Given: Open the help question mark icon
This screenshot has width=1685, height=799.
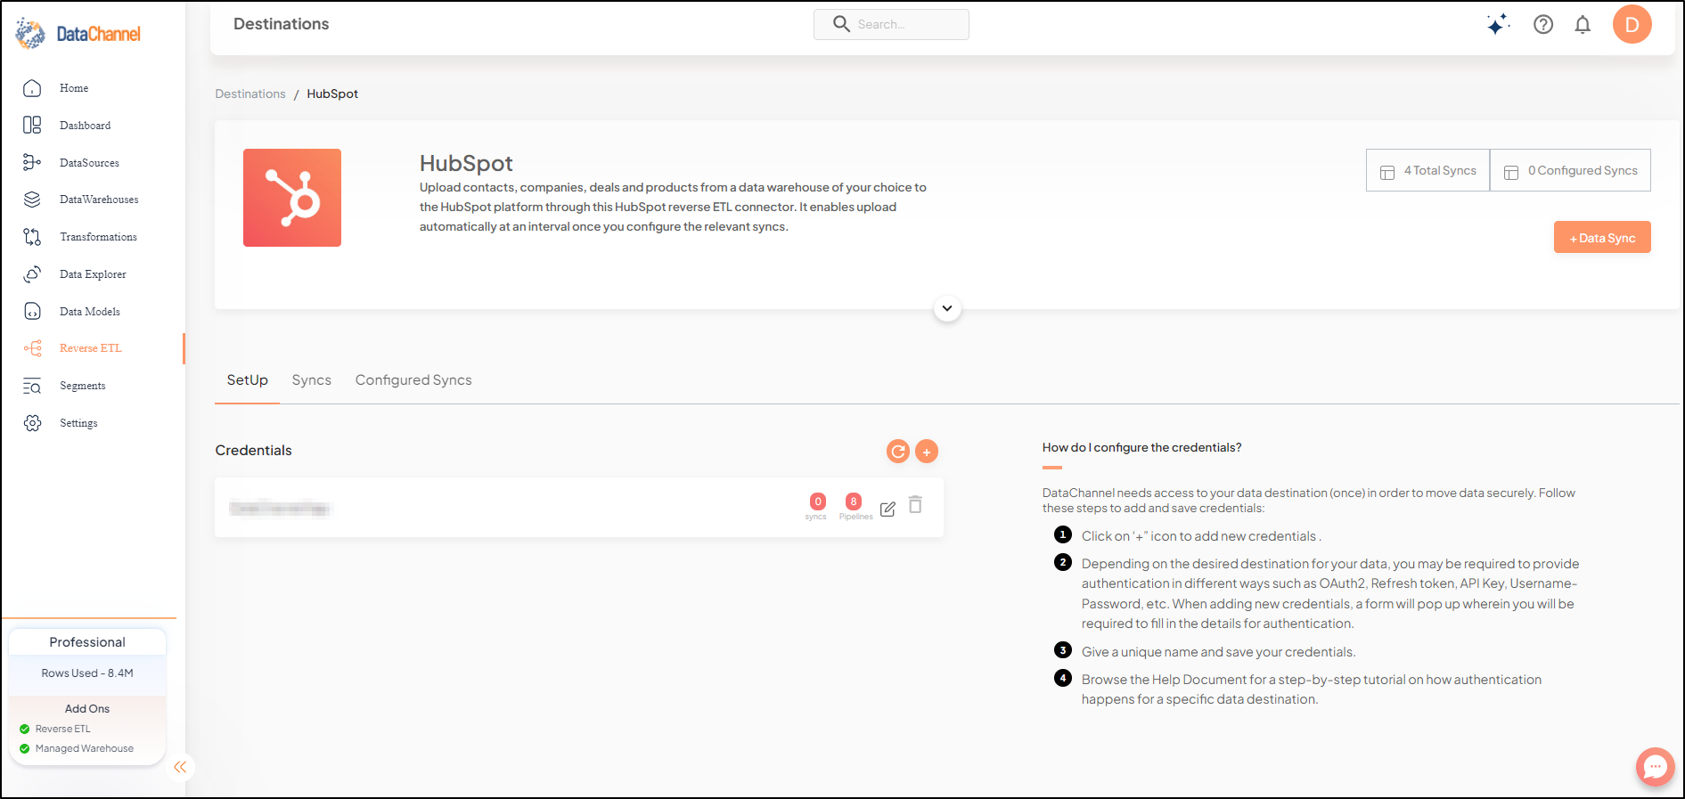Looking at the screenshot, I should pos(1543,24).
